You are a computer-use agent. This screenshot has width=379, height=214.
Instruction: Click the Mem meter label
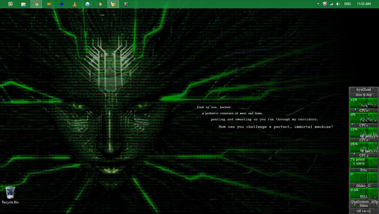[x=364, y=206]
